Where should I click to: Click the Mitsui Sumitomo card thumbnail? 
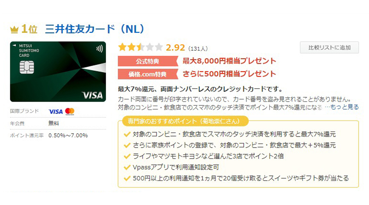point(58,72)
